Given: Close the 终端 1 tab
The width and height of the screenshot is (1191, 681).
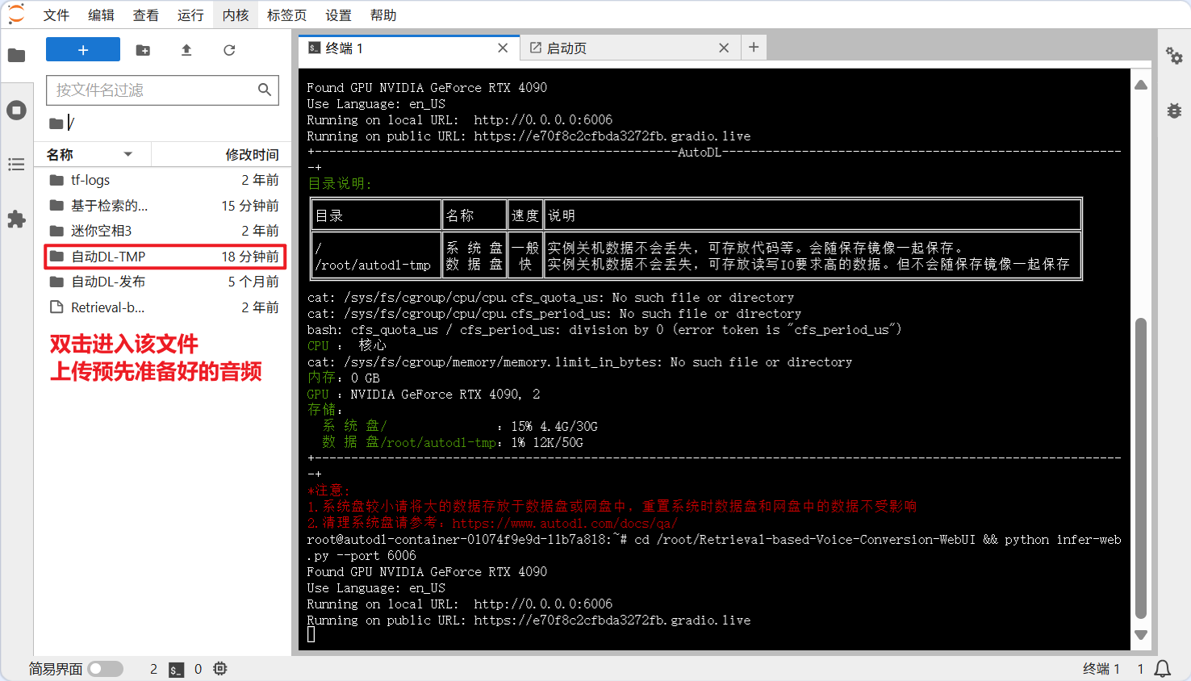Looking at the screenshot, I should click(503, 48).
